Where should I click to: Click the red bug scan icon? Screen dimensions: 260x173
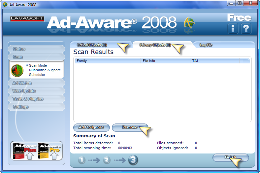[x=17, y=71]
